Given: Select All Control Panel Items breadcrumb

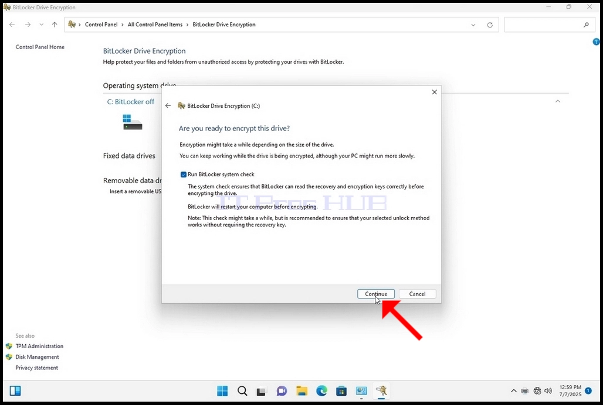Looking at the screenshot, I should coord(155,25).
